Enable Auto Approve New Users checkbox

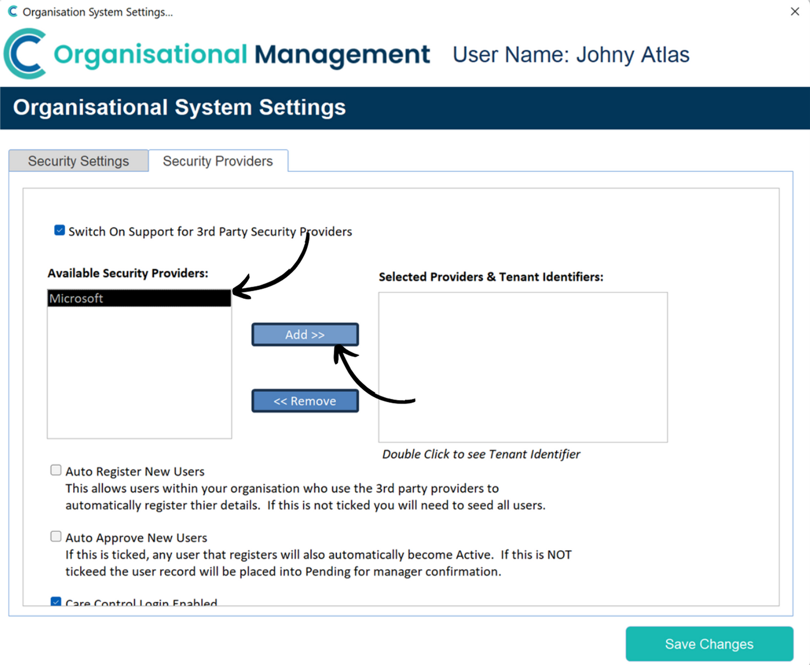(x=56, y=536)
